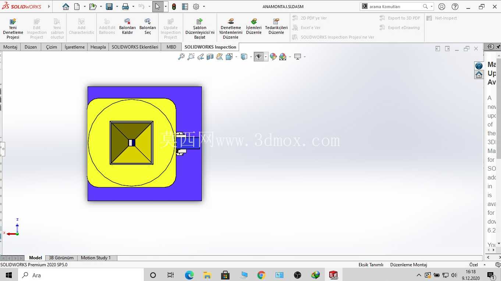Viewport: 501px width, 281px height.
Task: Open the Open file dropdown arrow
Action: point(100,7)
